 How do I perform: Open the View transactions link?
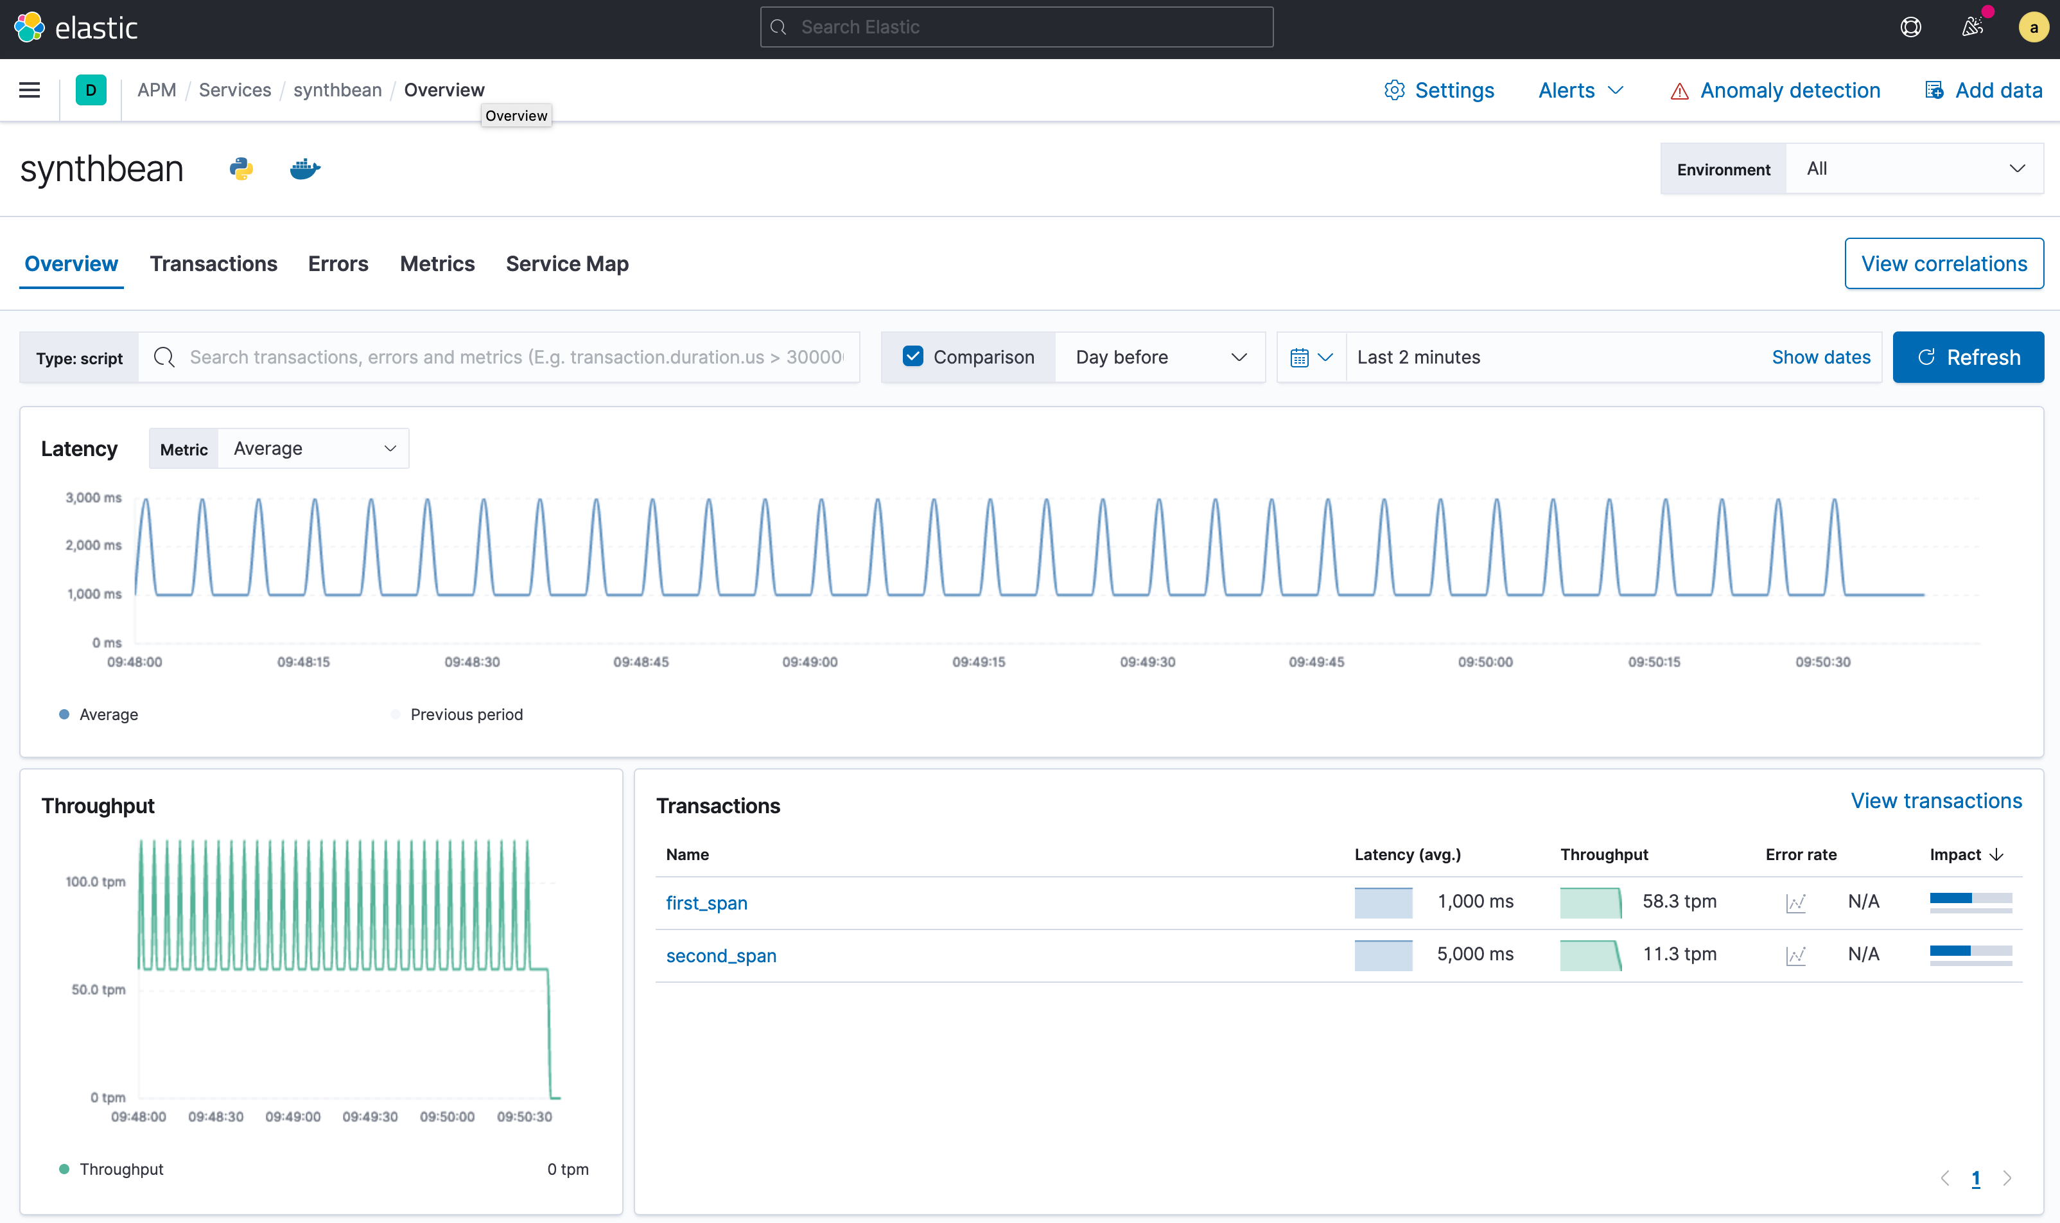(1935, 801)
